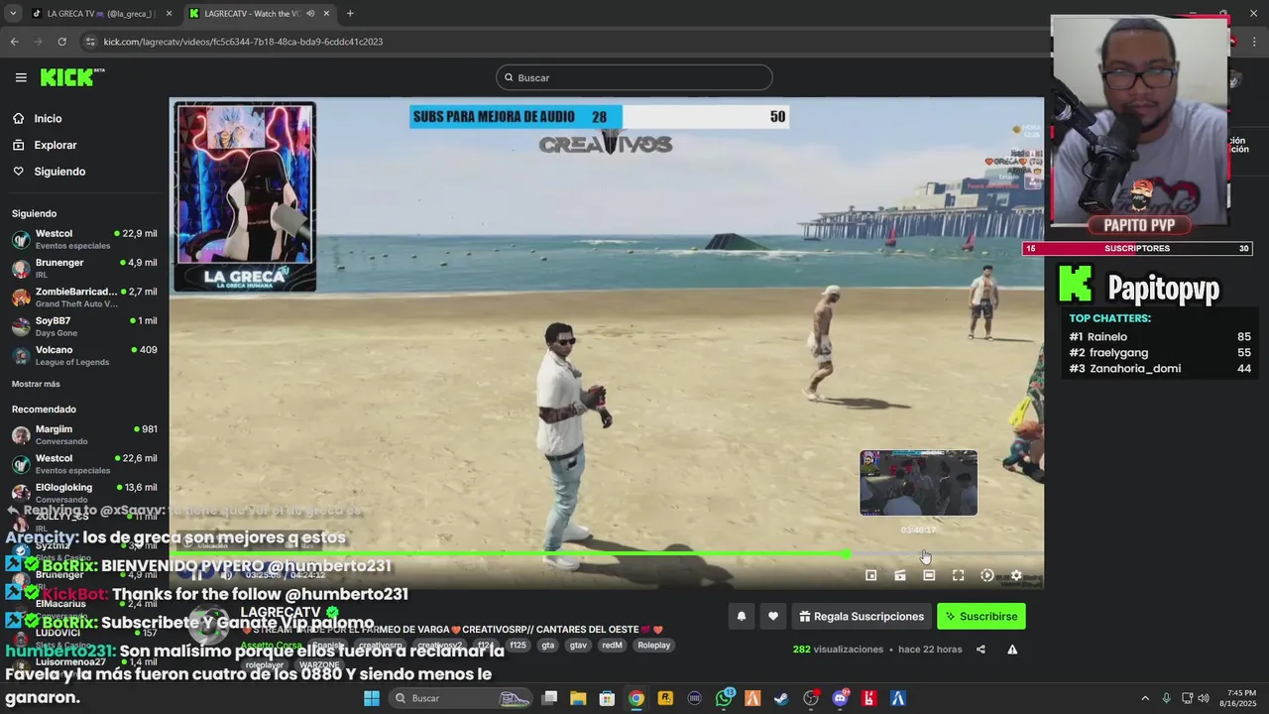Screen dimensions: 1269x714
Task: Click the video timeline preview thumbnail
Action: pyautogui.click(x=918, y=483)
